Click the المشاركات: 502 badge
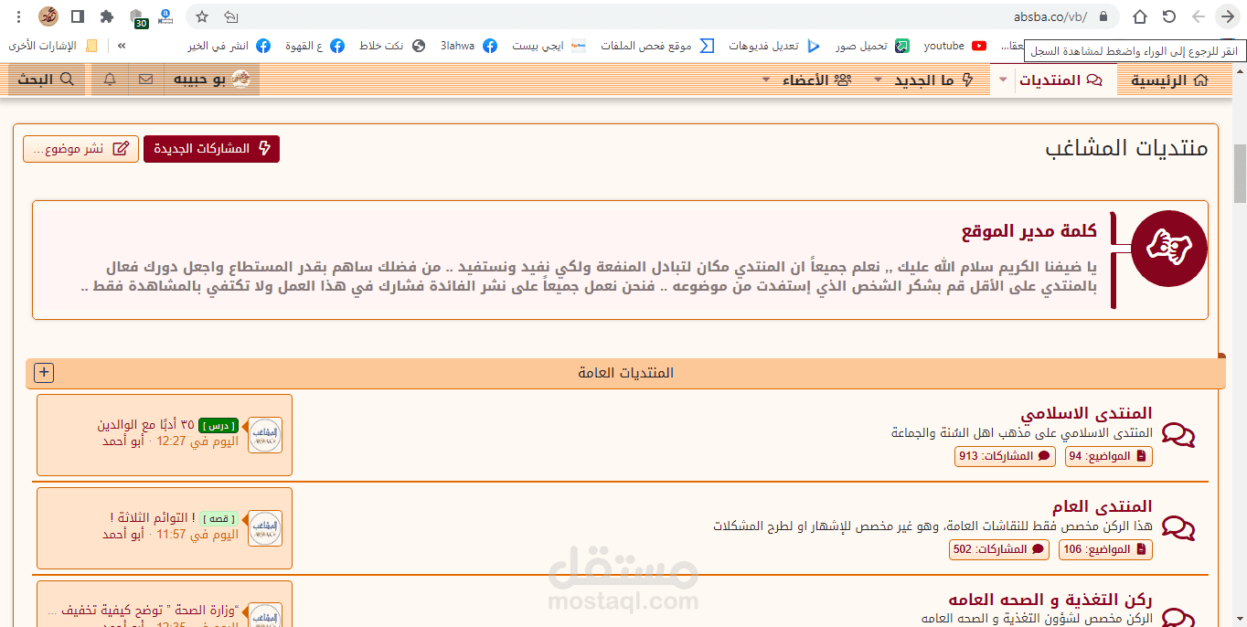This screenshot has width=1247, height=627. [x=999, y=549]
